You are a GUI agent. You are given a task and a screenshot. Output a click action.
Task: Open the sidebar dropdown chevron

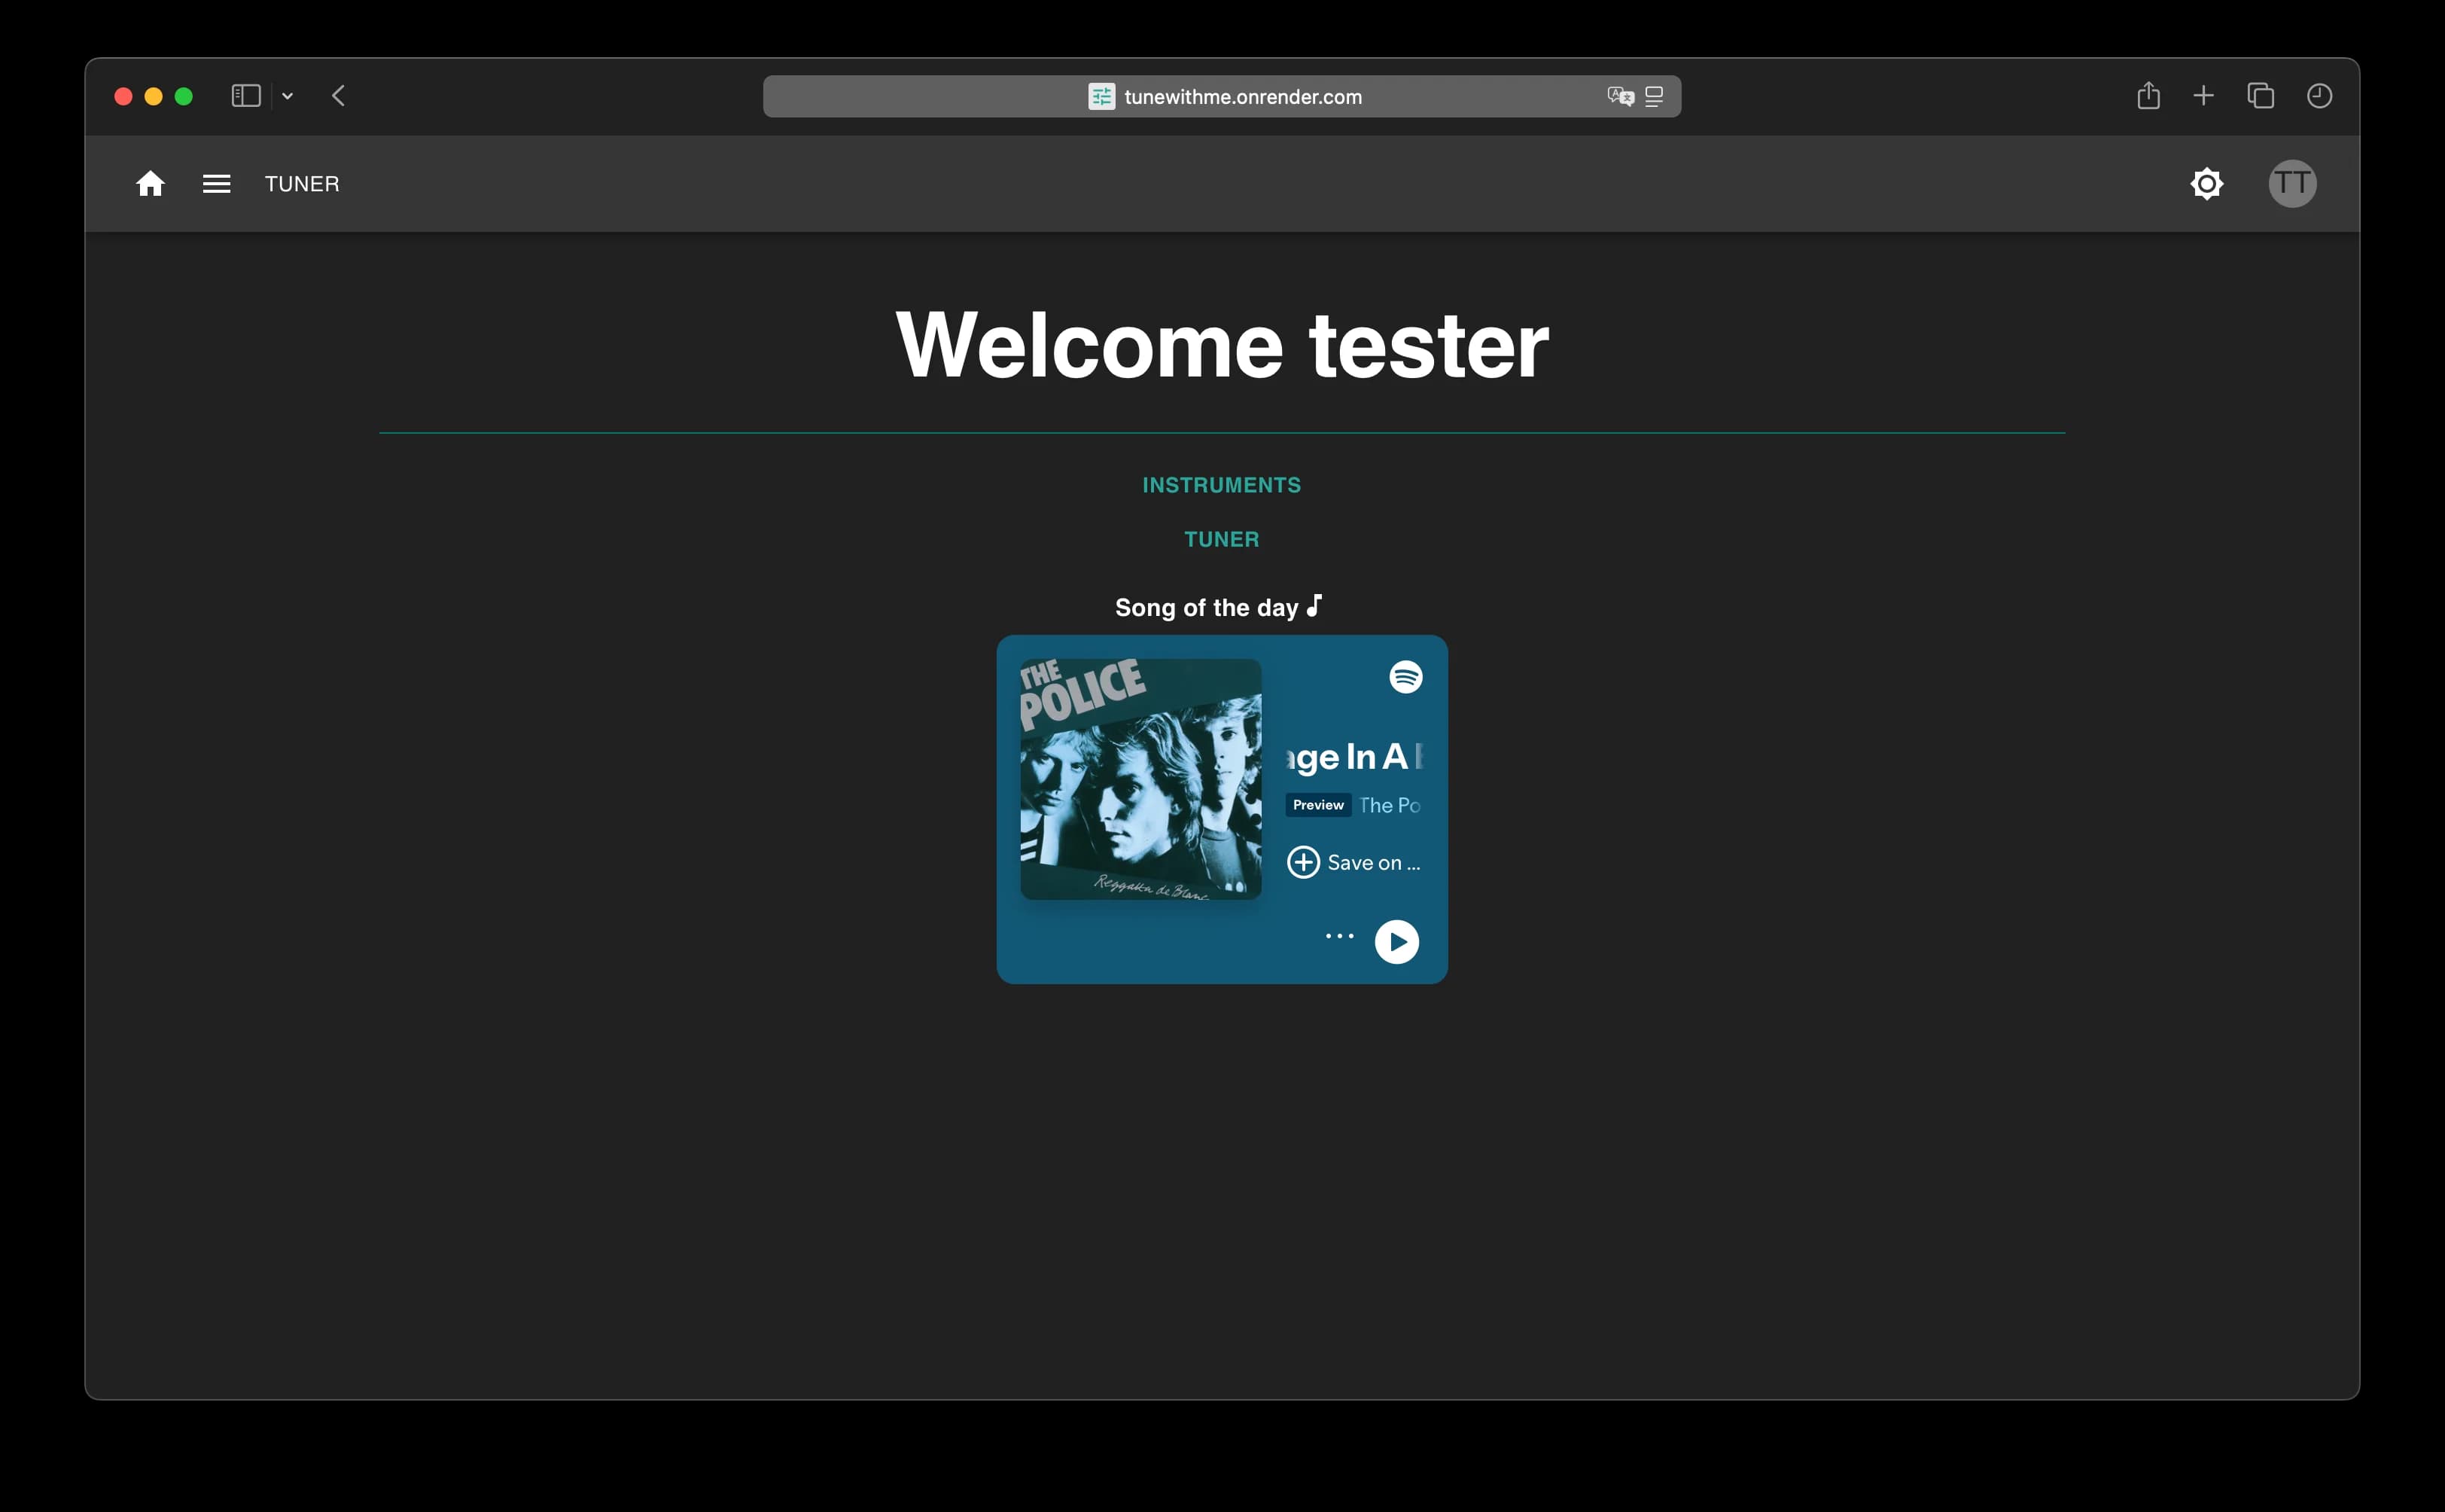pyautogui.click(x=288, y=96)
